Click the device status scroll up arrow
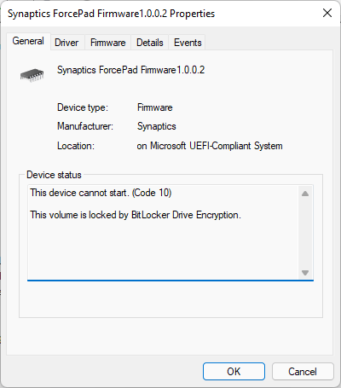Image resolution: width=341 pixels, height=388 pixels. 305,194
